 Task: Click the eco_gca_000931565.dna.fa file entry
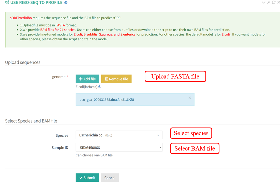(107, 99)
